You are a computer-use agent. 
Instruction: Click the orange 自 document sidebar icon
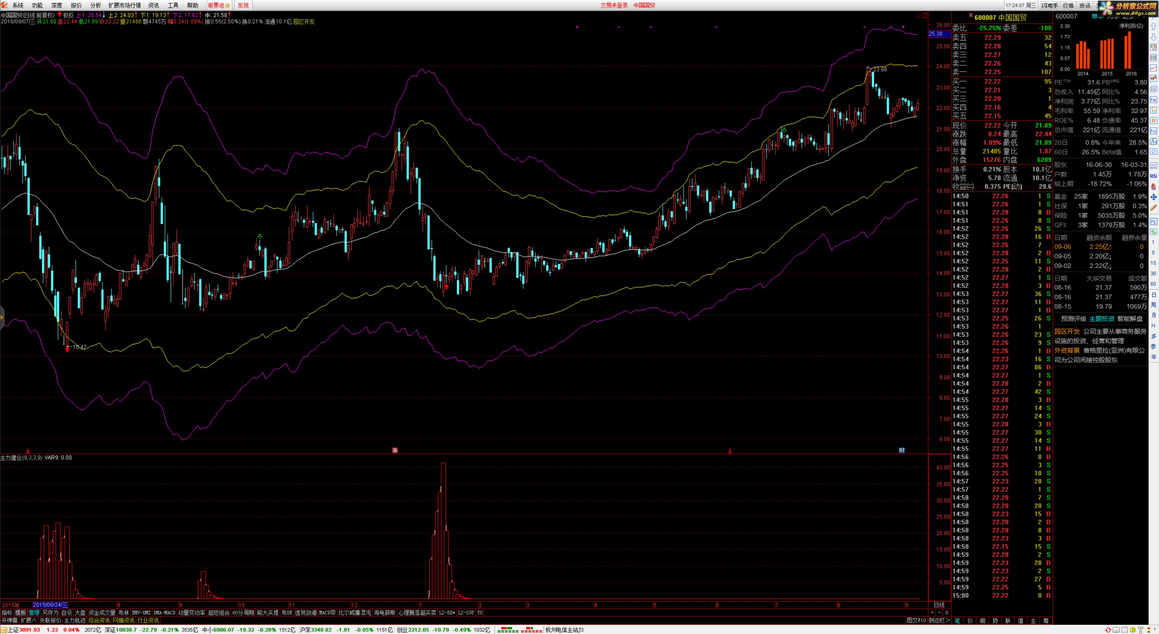[x=1154, y=121]
